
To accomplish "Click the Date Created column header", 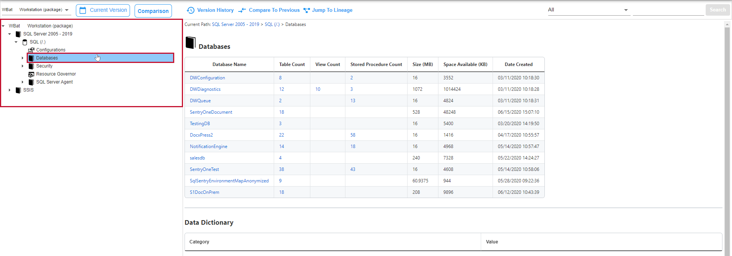I will click(518, 64).
